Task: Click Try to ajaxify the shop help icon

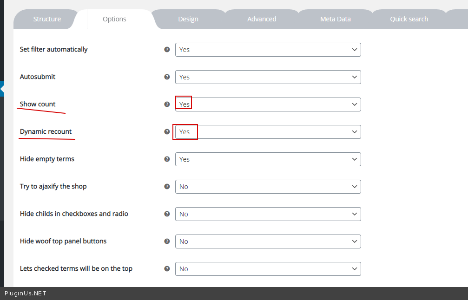Action: click(x=167, y=186)
